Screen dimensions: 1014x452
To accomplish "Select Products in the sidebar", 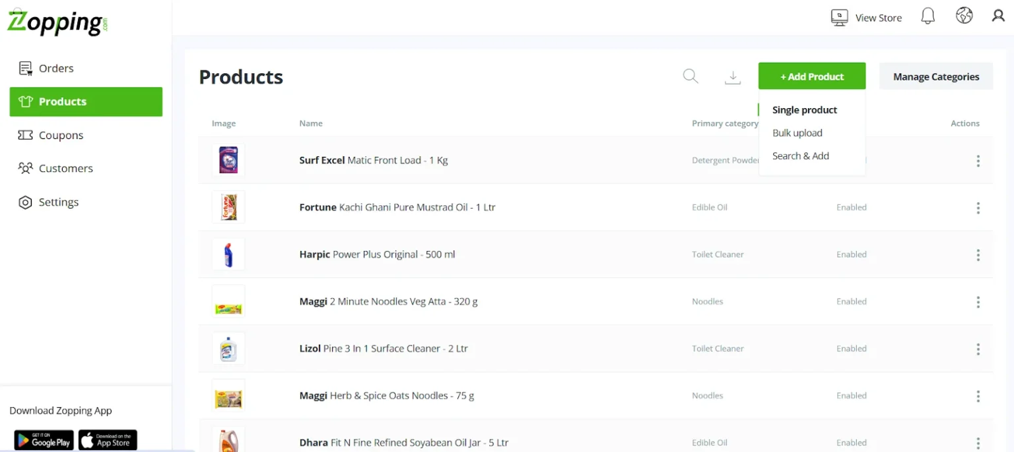I will tap(86, 101).
